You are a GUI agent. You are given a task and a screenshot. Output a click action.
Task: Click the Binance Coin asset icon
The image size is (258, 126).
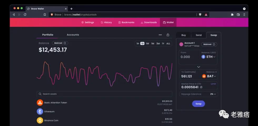(x=40, y=120)
